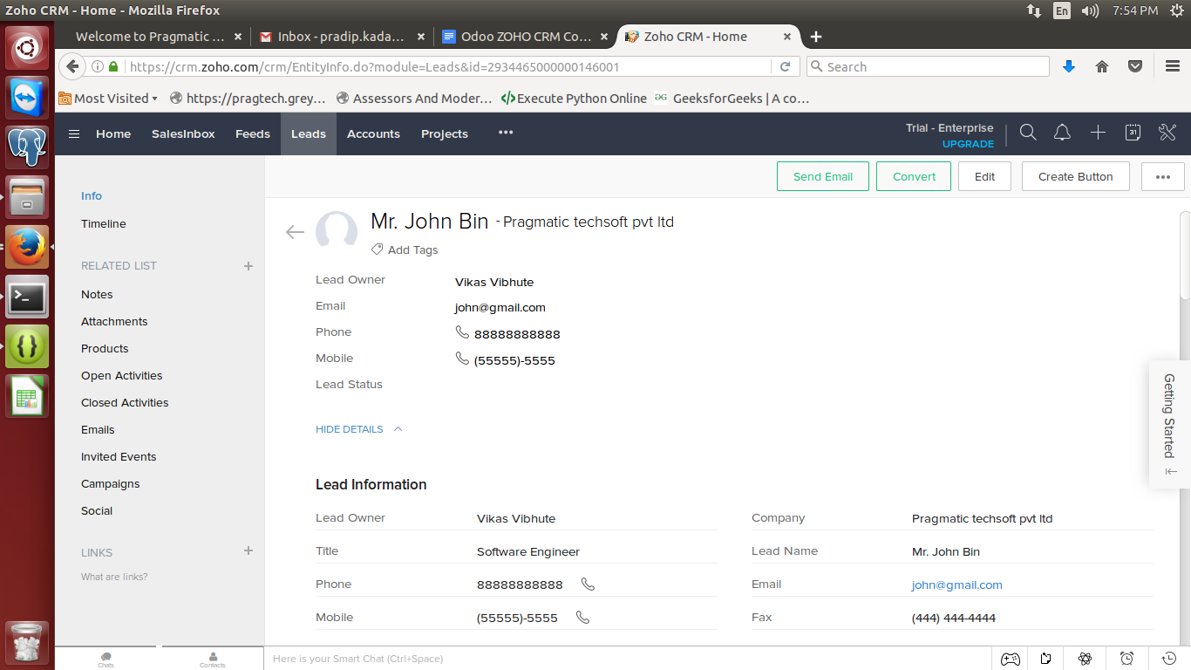1191x670 pixels.
Task: Open the hamburger menu beside Home
Action: [74, 133]
